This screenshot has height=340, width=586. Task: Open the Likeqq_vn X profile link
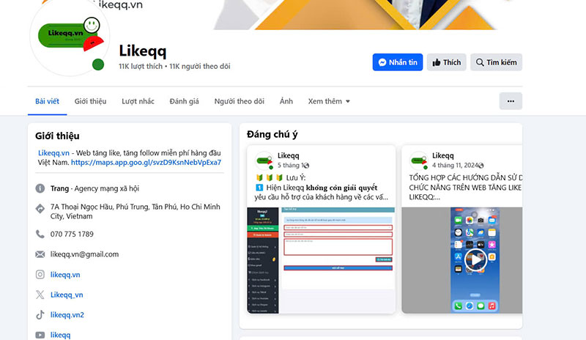tap(67, 295)
